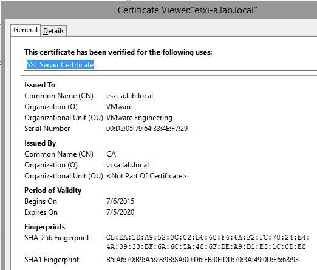
Task: Click the begin date 7/6/2015
Action: (120, 201)
